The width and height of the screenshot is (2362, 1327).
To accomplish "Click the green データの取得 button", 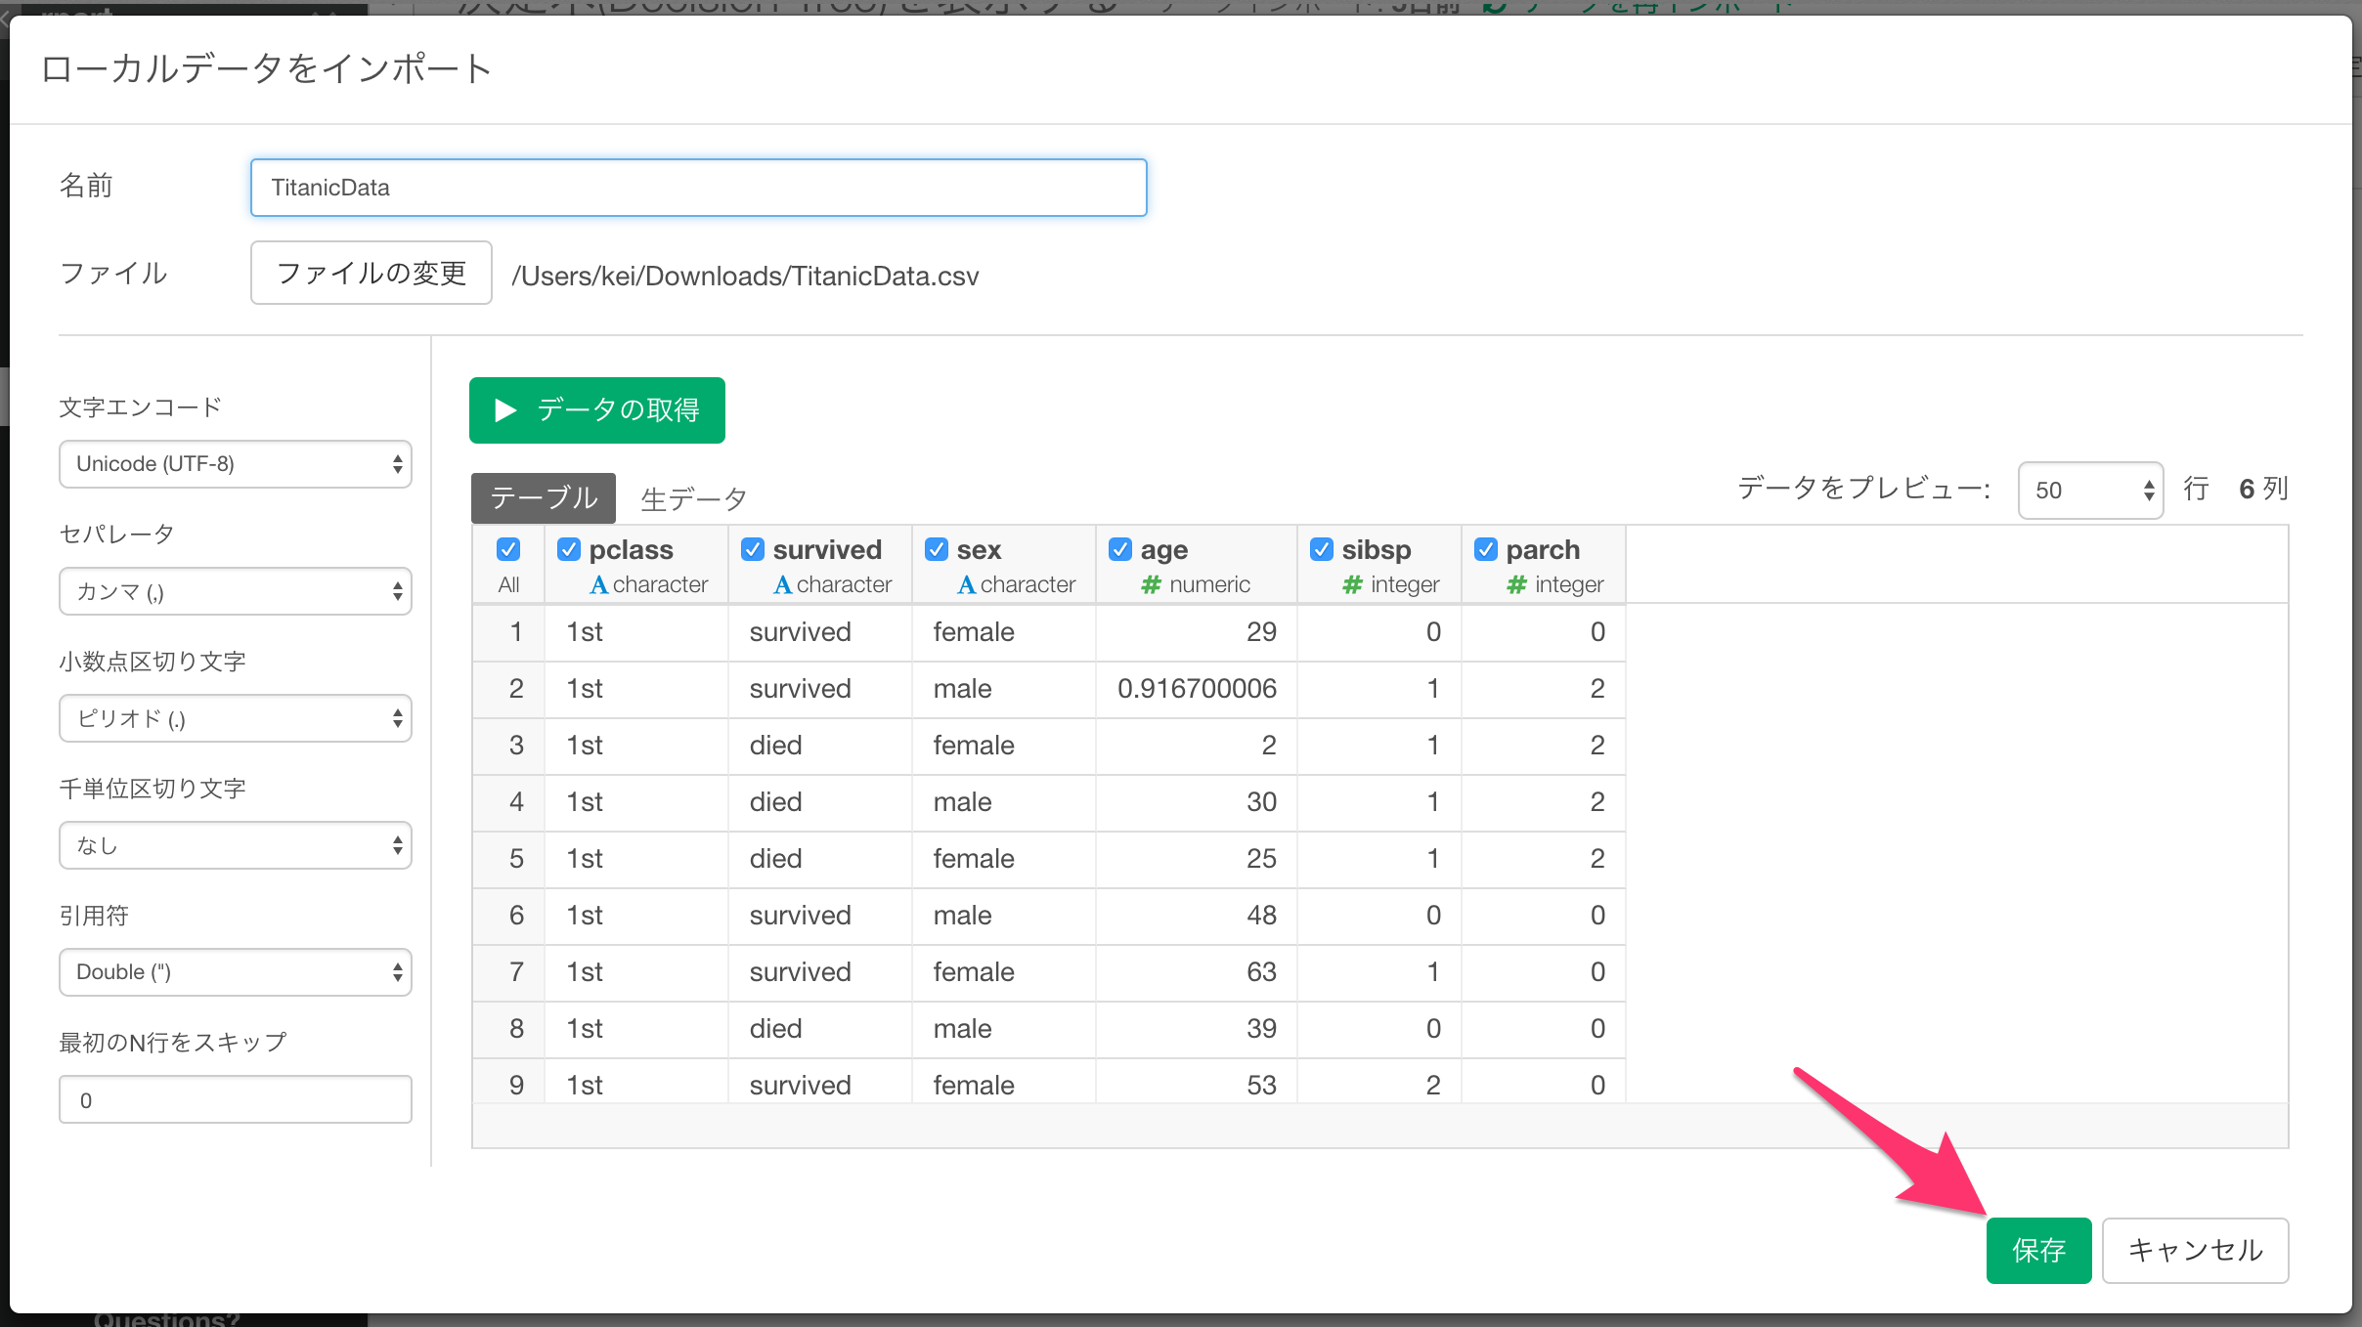I will (x=596, y=410).
